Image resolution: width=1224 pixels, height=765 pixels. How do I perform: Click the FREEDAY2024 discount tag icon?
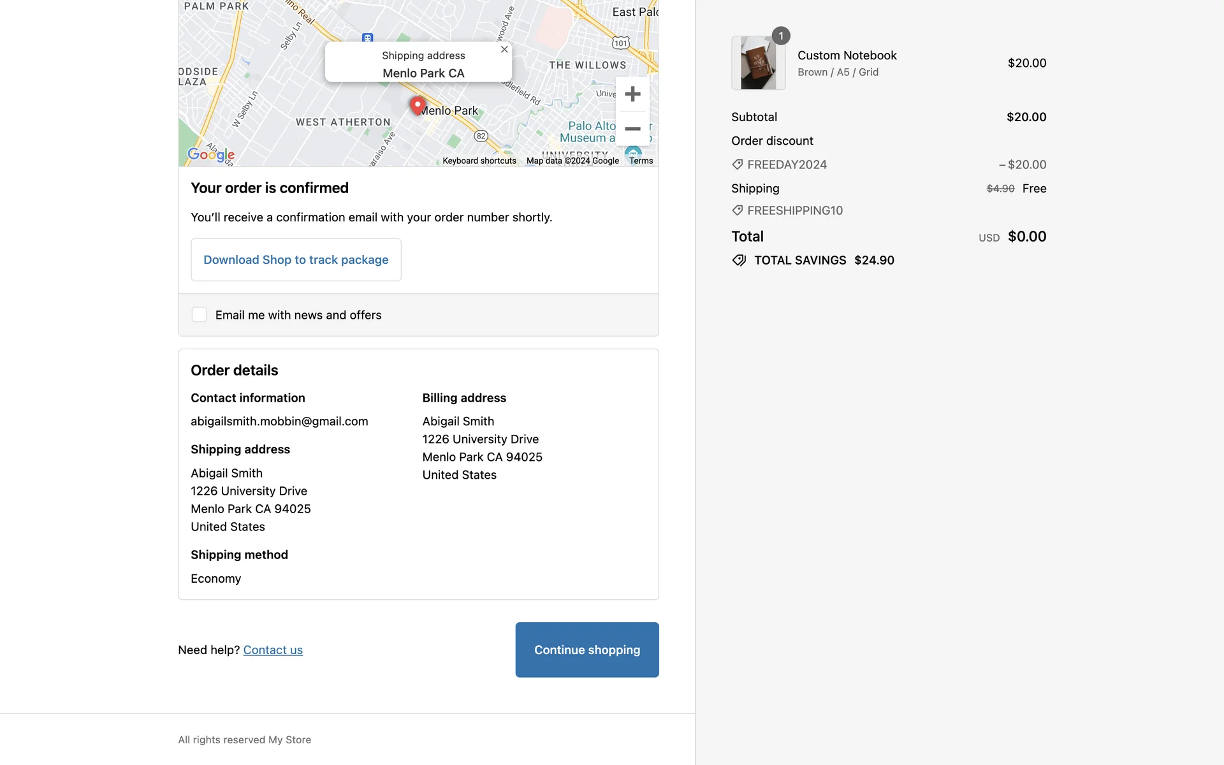pyautogui.click(x=738, y=164)
